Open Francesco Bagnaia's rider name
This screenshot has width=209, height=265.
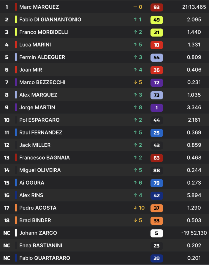(44, 158)
